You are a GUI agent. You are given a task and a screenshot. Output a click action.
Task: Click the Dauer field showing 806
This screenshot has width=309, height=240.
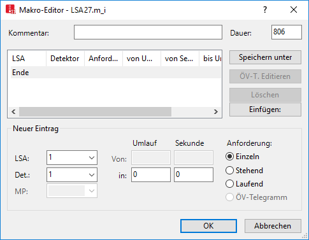(287, 32)
